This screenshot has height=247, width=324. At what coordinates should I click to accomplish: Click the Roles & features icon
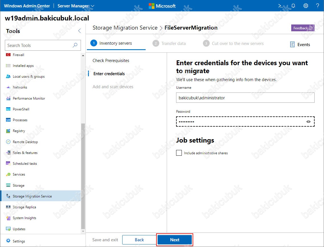(x=8, y=153)
